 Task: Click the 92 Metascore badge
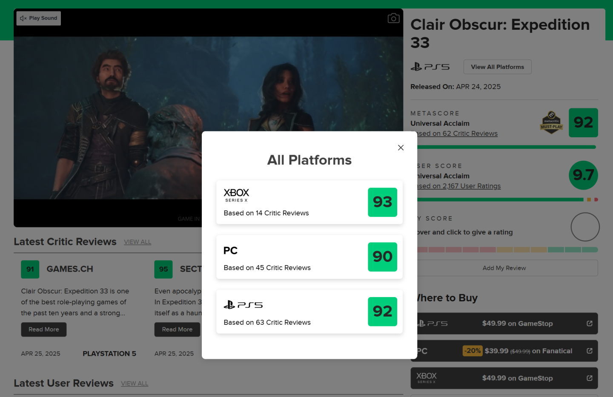click(583, 123)
